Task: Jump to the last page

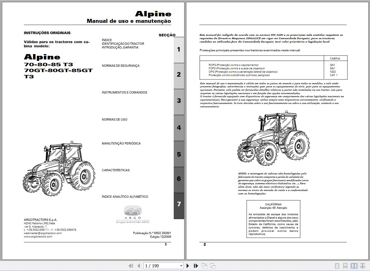Action: click(196, 266)
